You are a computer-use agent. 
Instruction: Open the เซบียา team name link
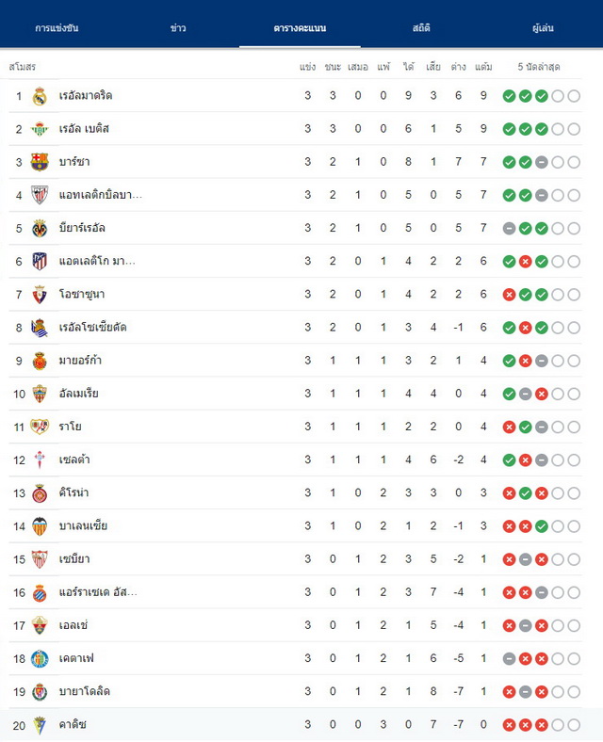click(74, 559)
